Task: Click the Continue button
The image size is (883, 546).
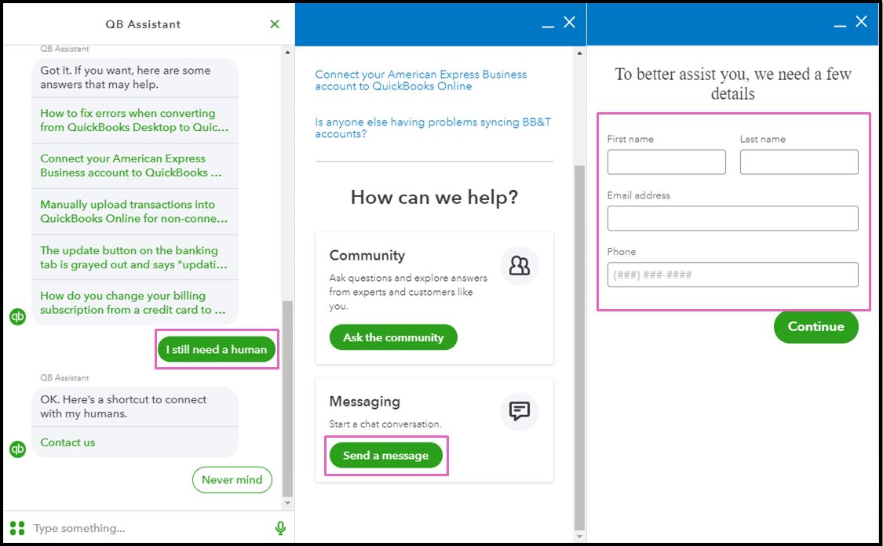Action: click(816, 326)
